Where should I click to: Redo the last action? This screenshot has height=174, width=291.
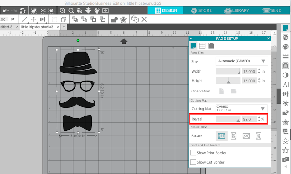pos(14,10)
